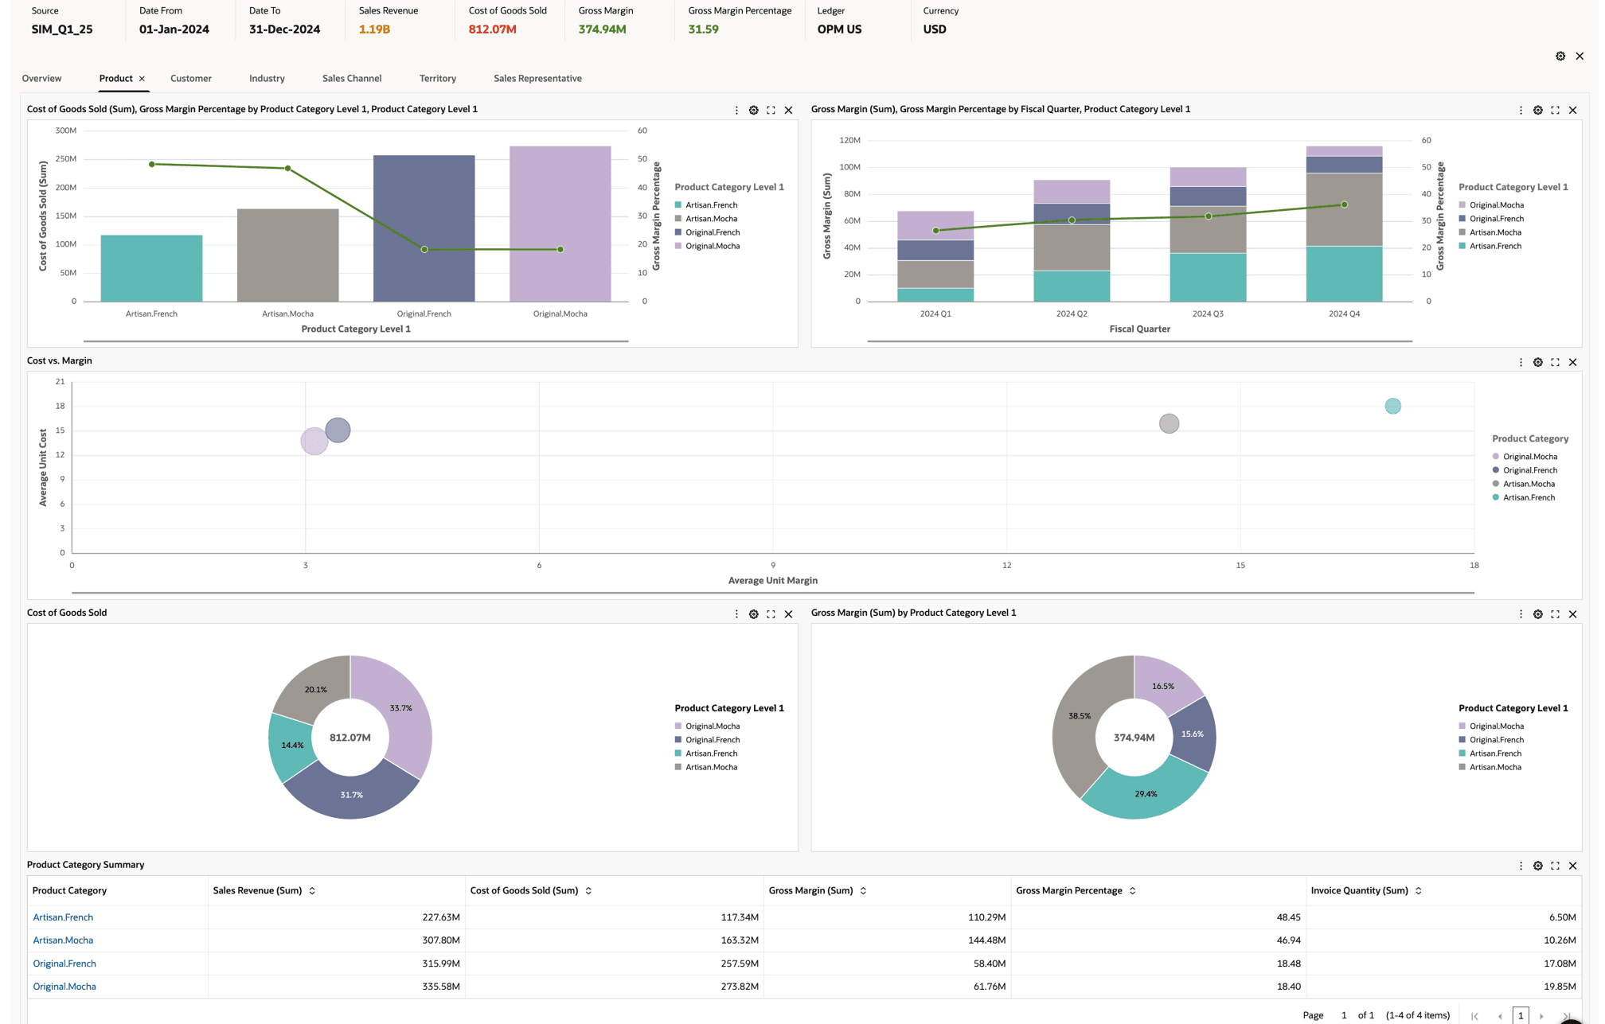Click the Original.Mocha bar in the COGS chart
Viewport: 1605px width, 1024px height.
[560, 224]
